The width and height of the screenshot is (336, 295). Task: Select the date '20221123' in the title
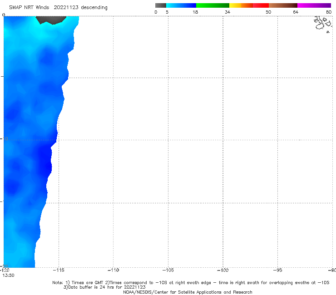tap(66, 7)
